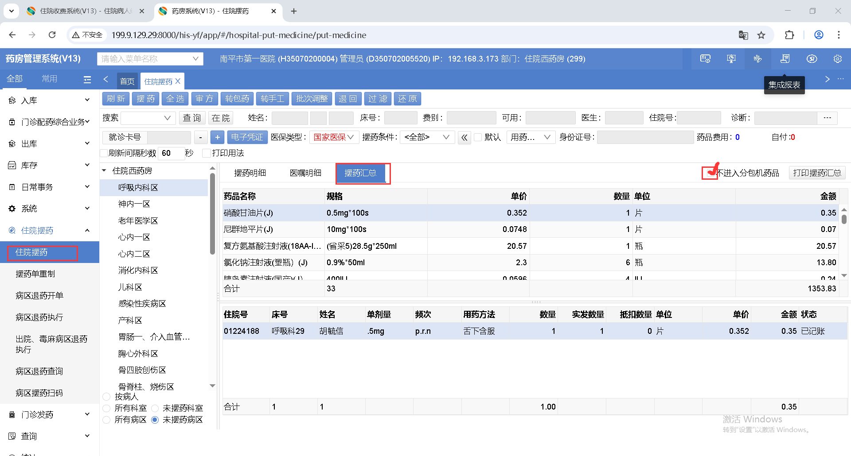Image resolution: width=851 pixels, height=456 pixels.
Task: Click the settings gear icon in header
Action: (837, 59)
